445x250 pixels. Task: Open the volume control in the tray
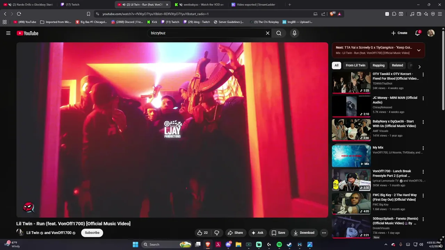(x=421, y=244)
